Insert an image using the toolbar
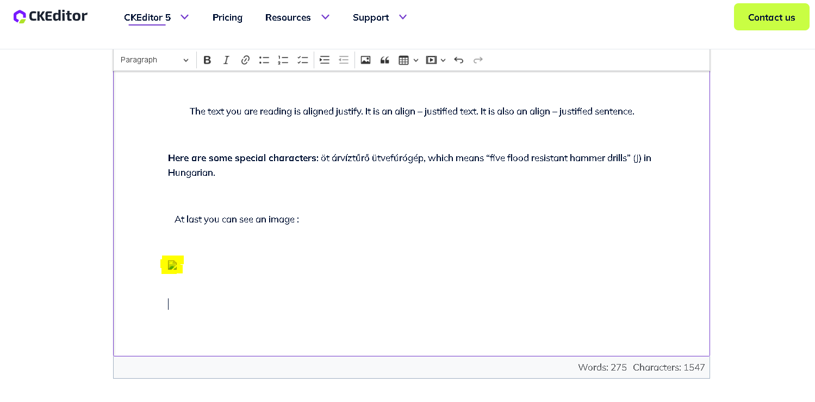This screenshot has height=402, width=815. pos(365,60)
